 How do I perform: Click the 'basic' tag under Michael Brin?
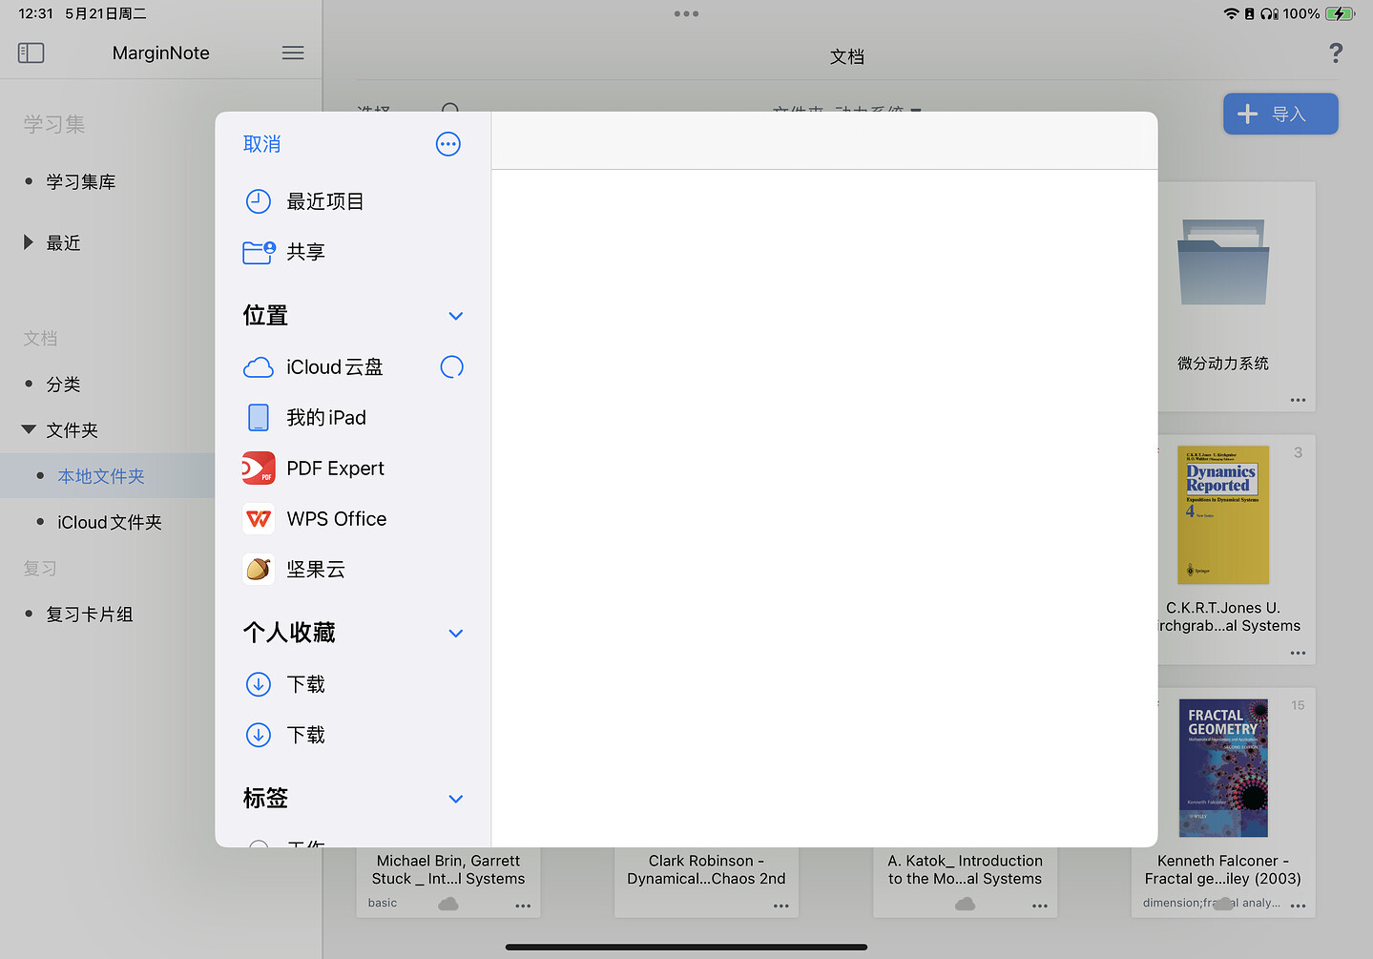pos(383,903)
